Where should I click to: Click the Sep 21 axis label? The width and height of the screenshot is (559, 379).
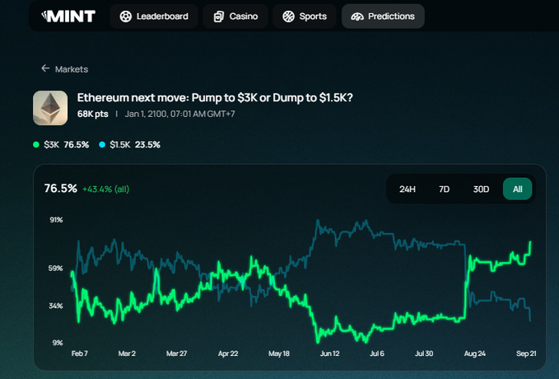pyautogui.click(x=526, y=353)
